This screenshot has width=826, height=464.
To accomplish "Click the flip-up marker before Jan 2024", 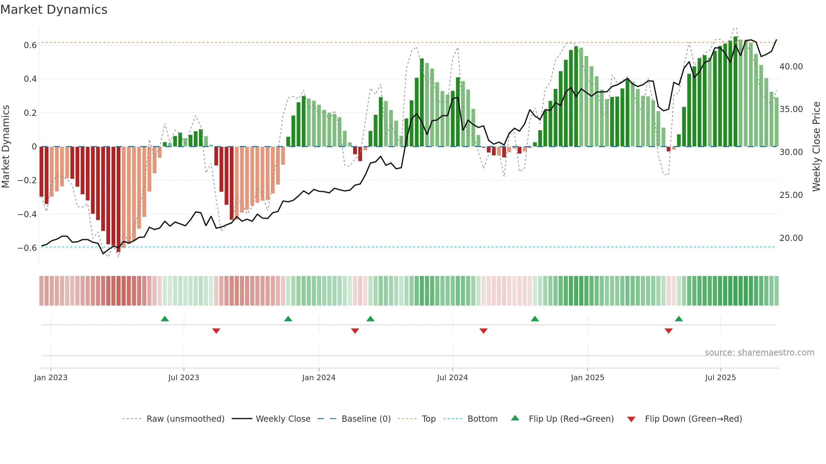I will pyautogui.click(x=288, y=319).
